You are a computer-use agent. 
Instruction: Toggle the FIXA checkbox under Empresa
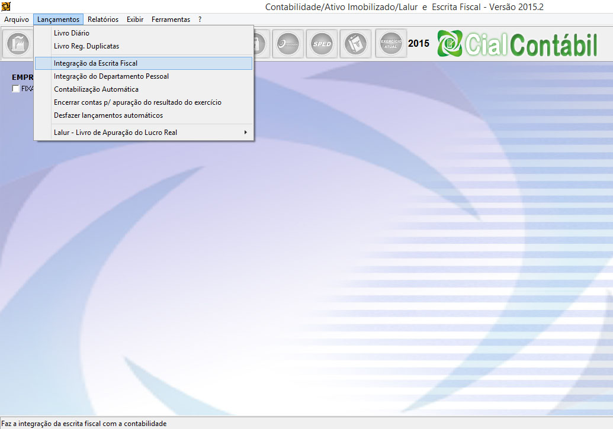(16, 89)
